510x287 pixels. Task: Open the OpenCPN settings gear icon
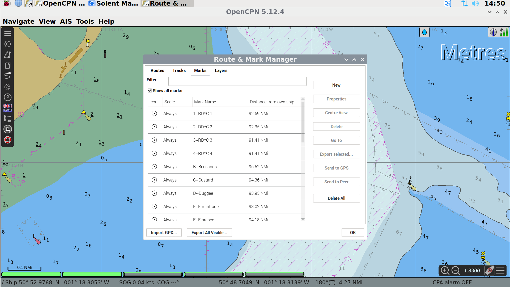7,44
